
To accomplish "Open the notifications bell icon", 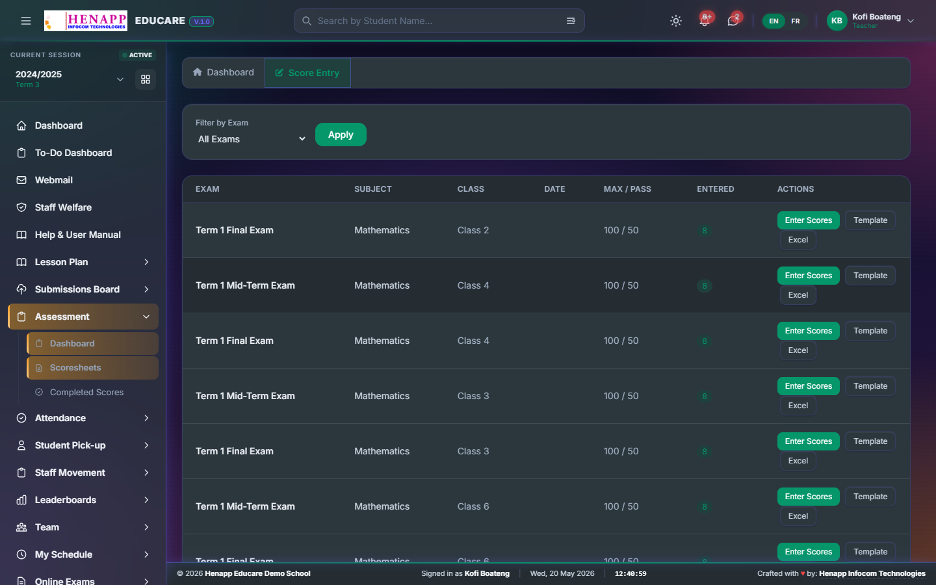I will coord(705,21).
